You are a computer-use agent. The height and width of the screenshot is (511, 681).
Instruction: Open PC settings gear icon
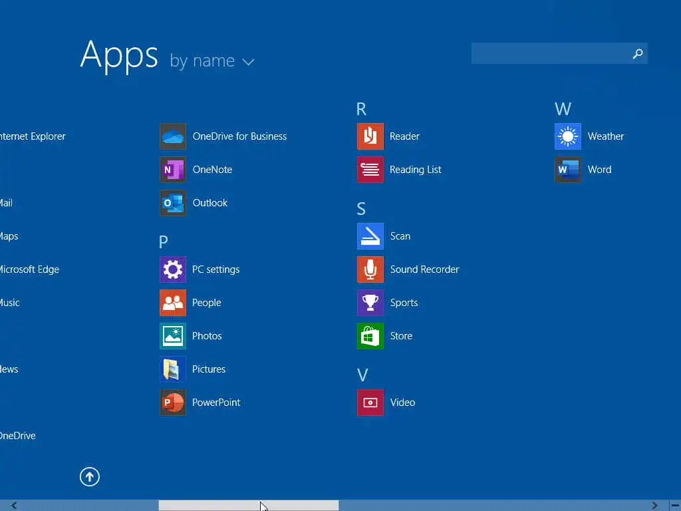173,269
